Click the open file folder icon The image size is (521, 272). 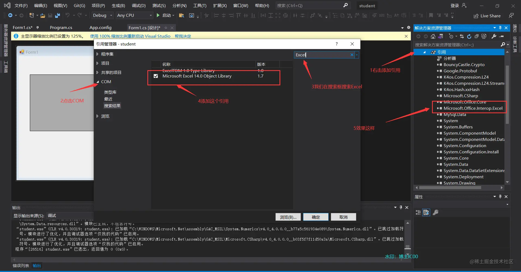pyautogui.click(x=43, y=16)
